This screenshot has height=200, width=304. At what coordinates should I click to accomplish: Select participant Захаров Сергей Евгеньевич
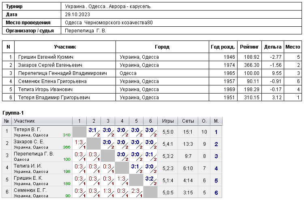point(50,65)
